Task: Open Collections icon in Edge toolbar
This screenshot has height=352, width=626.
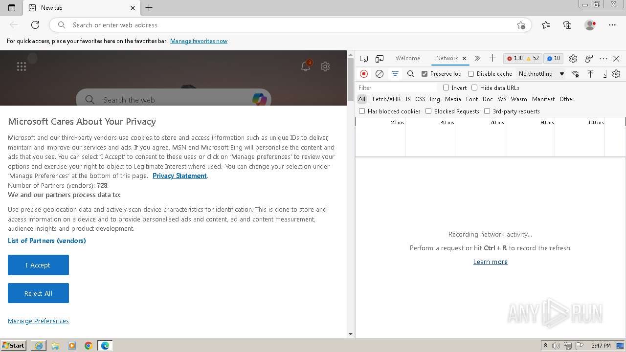Action: tap(567, 25)
